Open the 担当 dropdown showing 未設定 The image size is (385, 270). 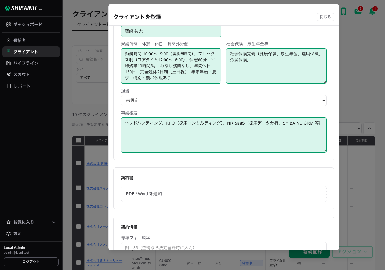pos(224,100)
